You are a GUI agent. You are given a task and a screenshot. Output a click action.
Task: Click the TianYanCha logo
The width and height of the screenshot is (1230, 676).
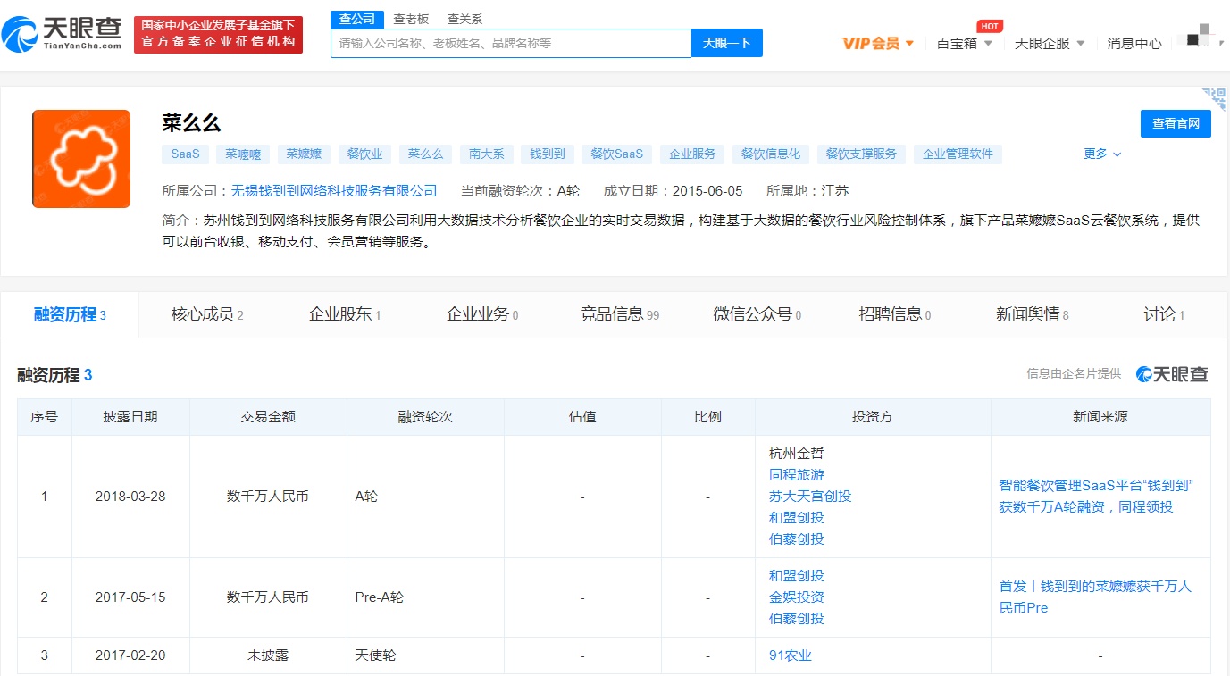pyautogui.click(x=63, y=34)
